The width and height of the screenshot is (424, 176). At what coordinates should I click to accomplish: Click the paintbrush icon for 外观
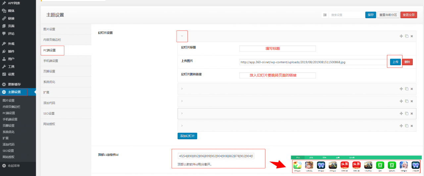pos(4,44)
